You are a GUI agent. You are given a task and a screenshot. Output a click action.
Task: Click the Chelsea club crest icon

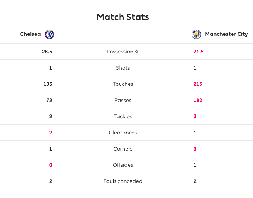click(50, 34)
